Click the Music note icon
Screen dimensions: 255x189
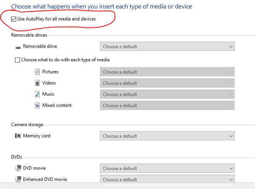[37, 94]
